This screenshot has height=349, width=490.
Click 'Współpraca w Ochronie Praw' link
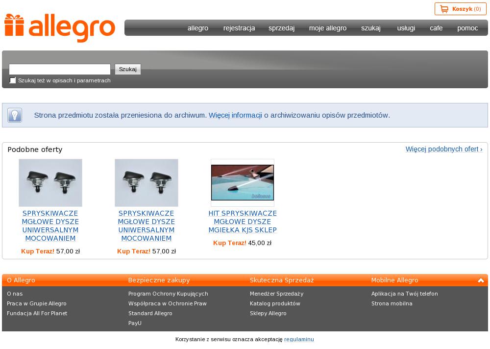168,303
